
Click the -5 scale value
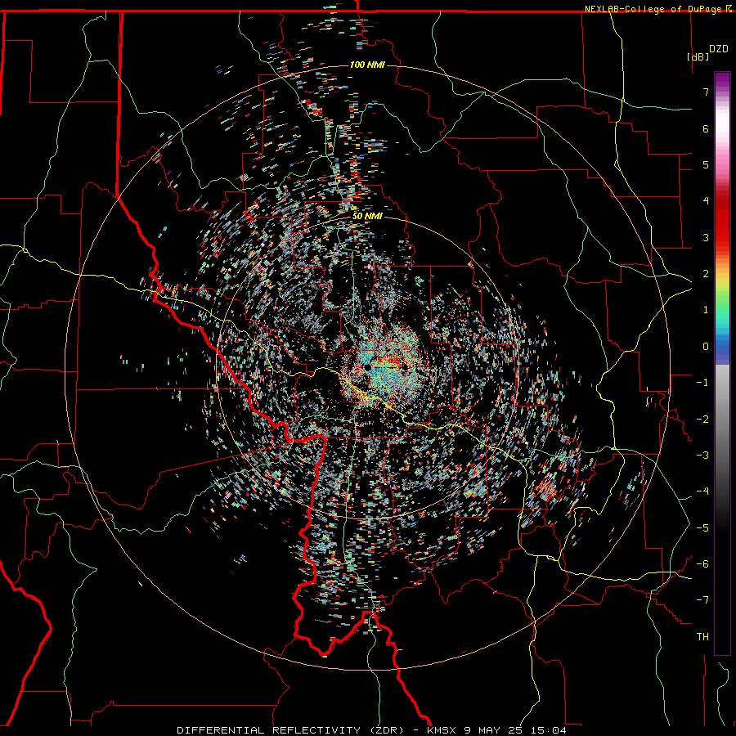[x=702, y=528]
